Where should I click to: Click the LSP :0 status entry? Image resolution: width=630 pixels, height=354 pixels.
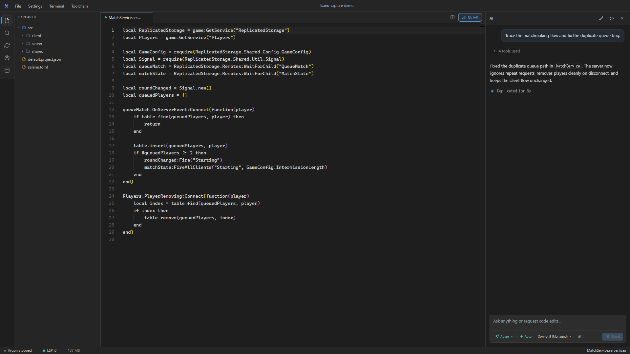tap(50, 350)
